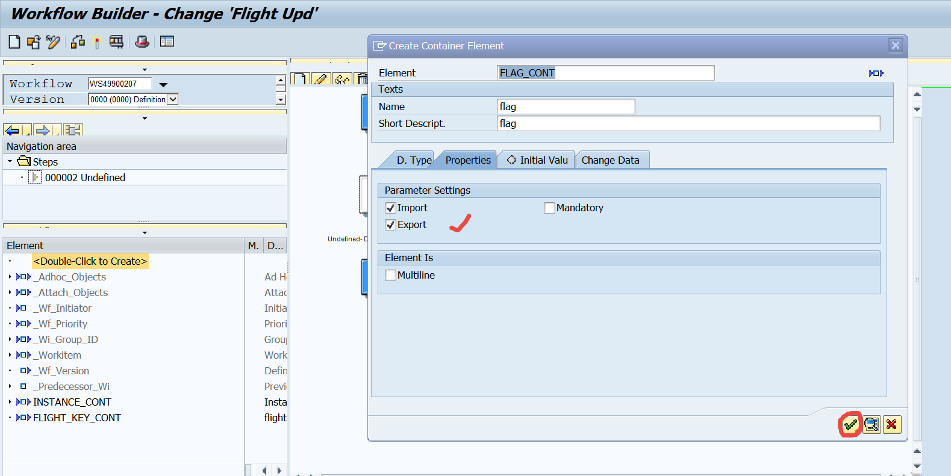
Task: Click the red X cancel icon
Action: (891, 425)
